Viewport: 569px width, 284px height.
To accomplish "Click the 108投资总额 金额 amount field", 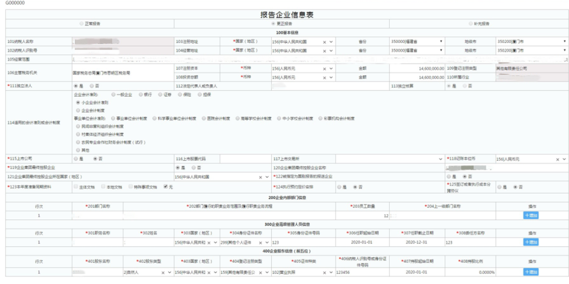I will pos(417,77).
